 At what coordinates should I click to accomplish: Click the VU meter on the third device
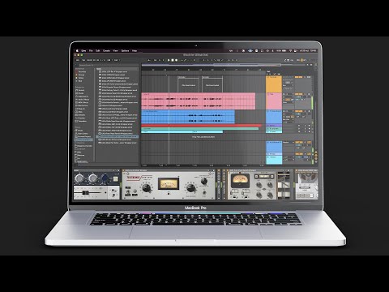coord(239,180)
